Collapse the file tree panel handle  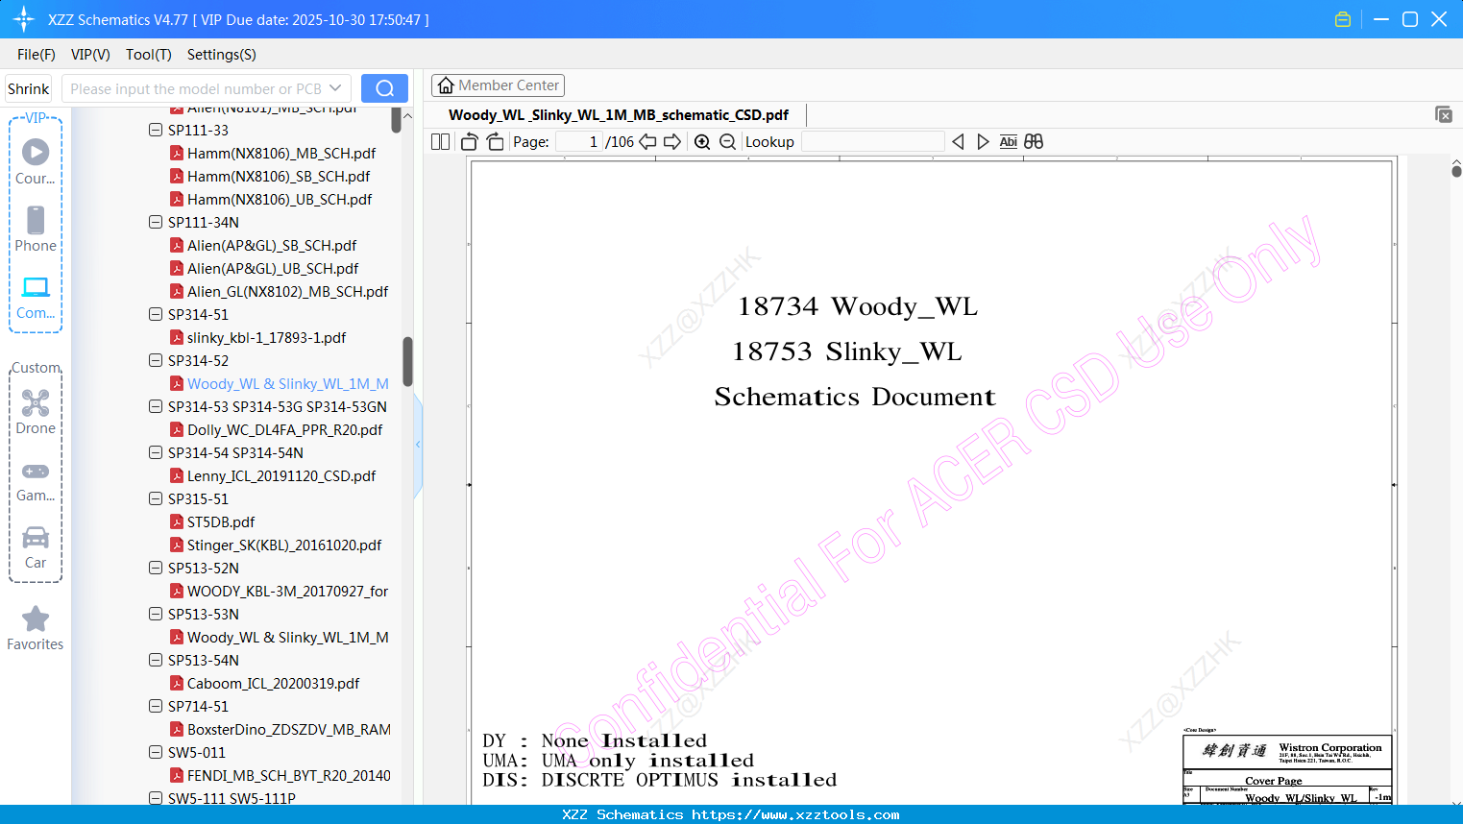[418, 445]
